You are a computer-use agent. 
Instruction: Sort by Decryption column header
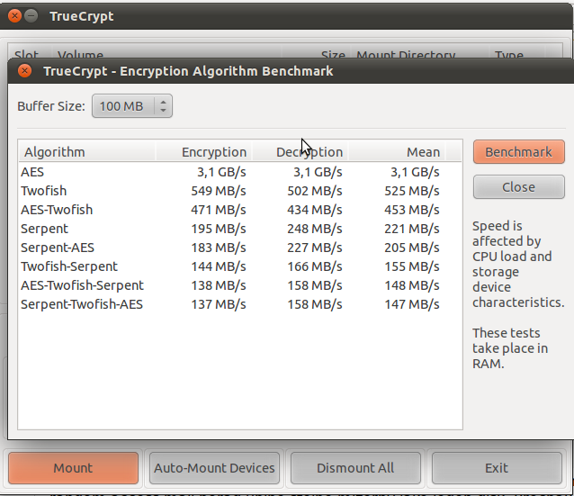300,152
